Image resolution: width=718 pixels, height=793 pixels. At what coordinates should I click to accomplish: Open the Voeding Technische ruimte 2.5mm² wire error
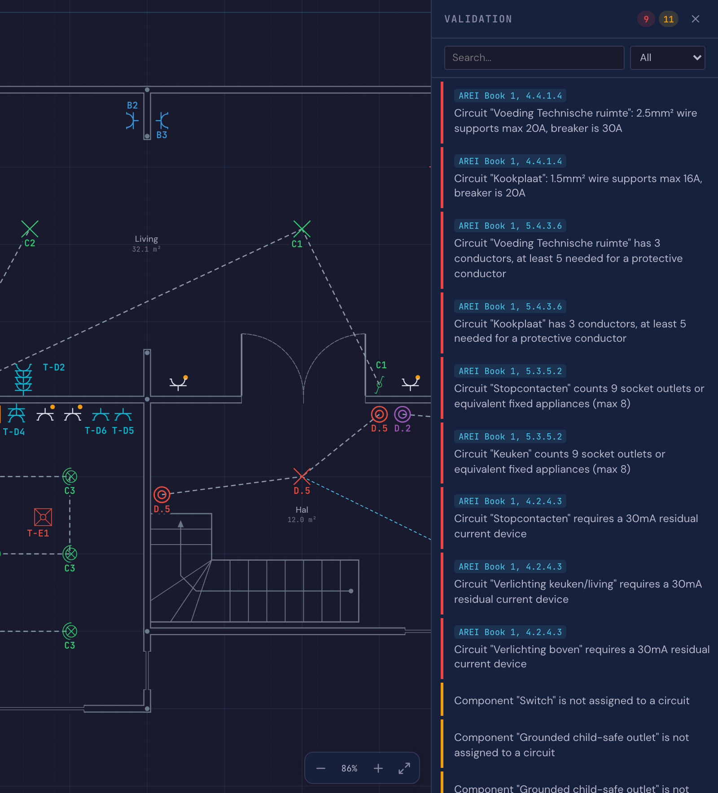(578, 113)
